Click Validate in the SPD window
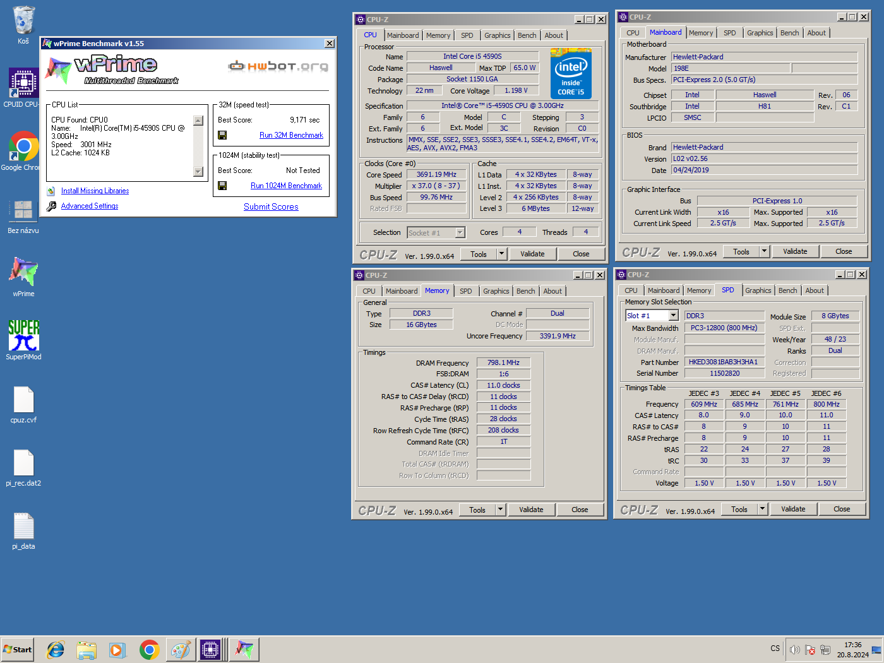Image resolution: width=884 pixels, height=663 pixels. coord(793,509)
